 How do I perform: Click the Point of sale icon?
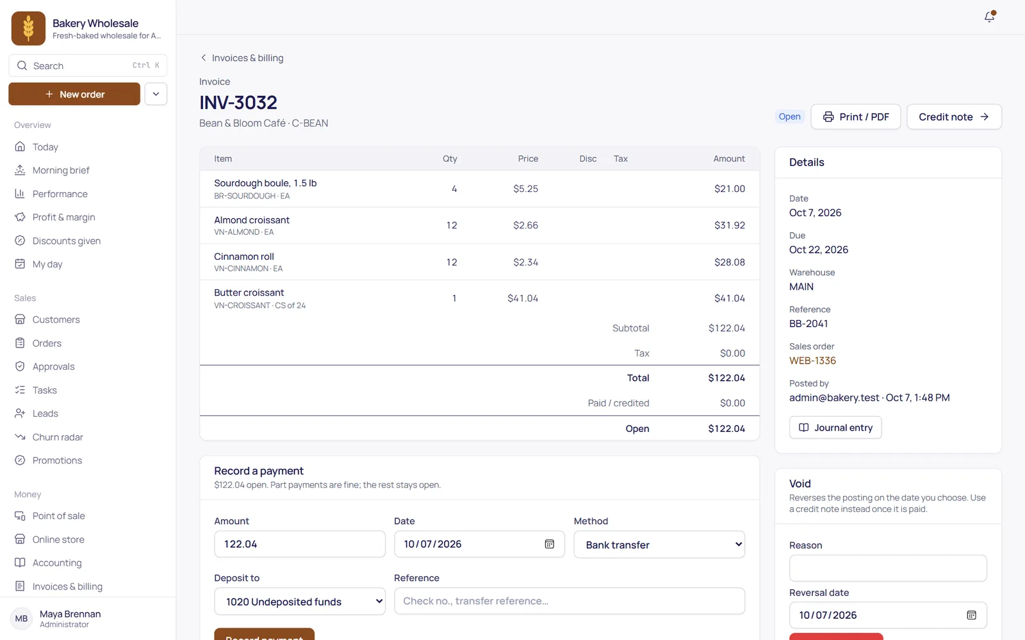tap(20, 516)
